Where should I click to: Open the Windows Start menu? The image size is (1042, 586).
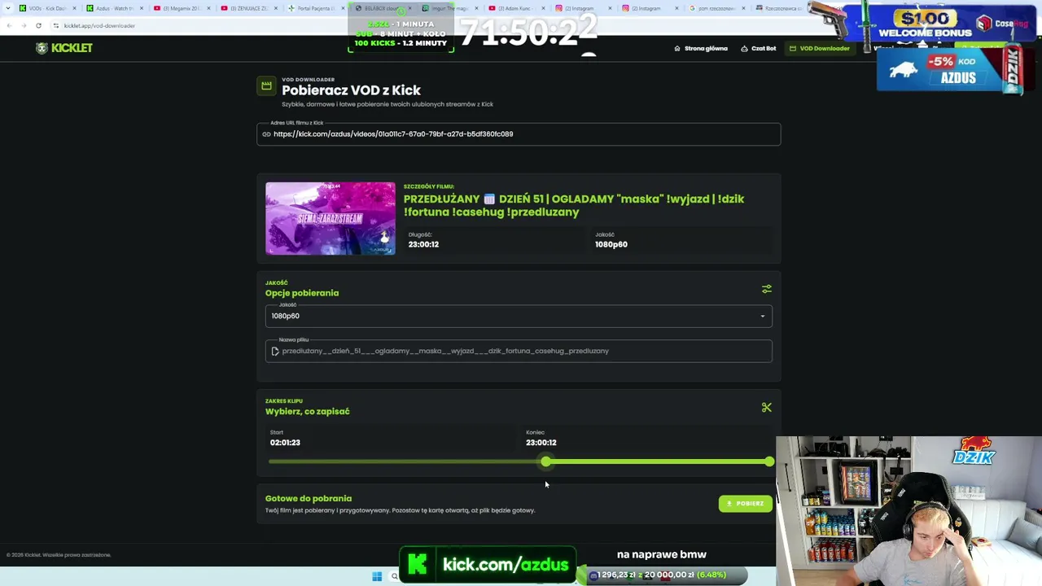(377, 576)
